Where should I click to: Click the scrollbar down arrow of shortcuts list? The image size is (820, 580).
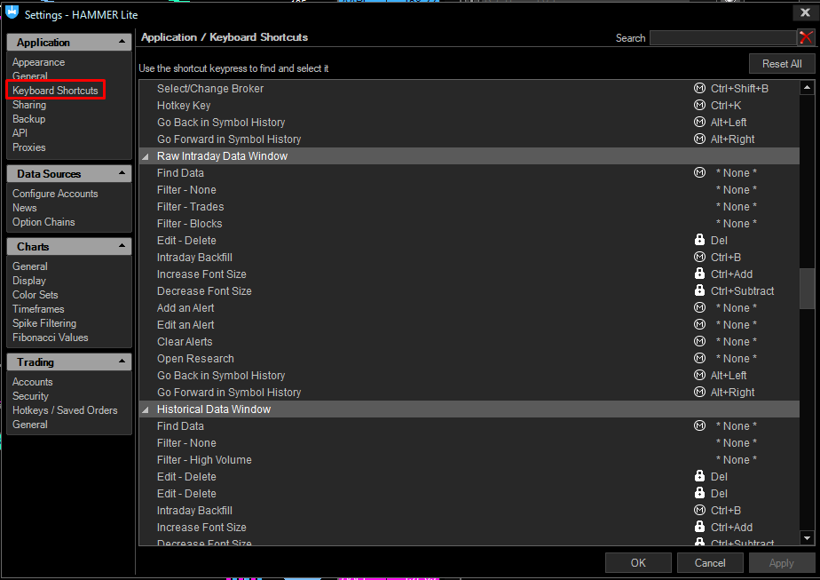[x=807, y=537]
